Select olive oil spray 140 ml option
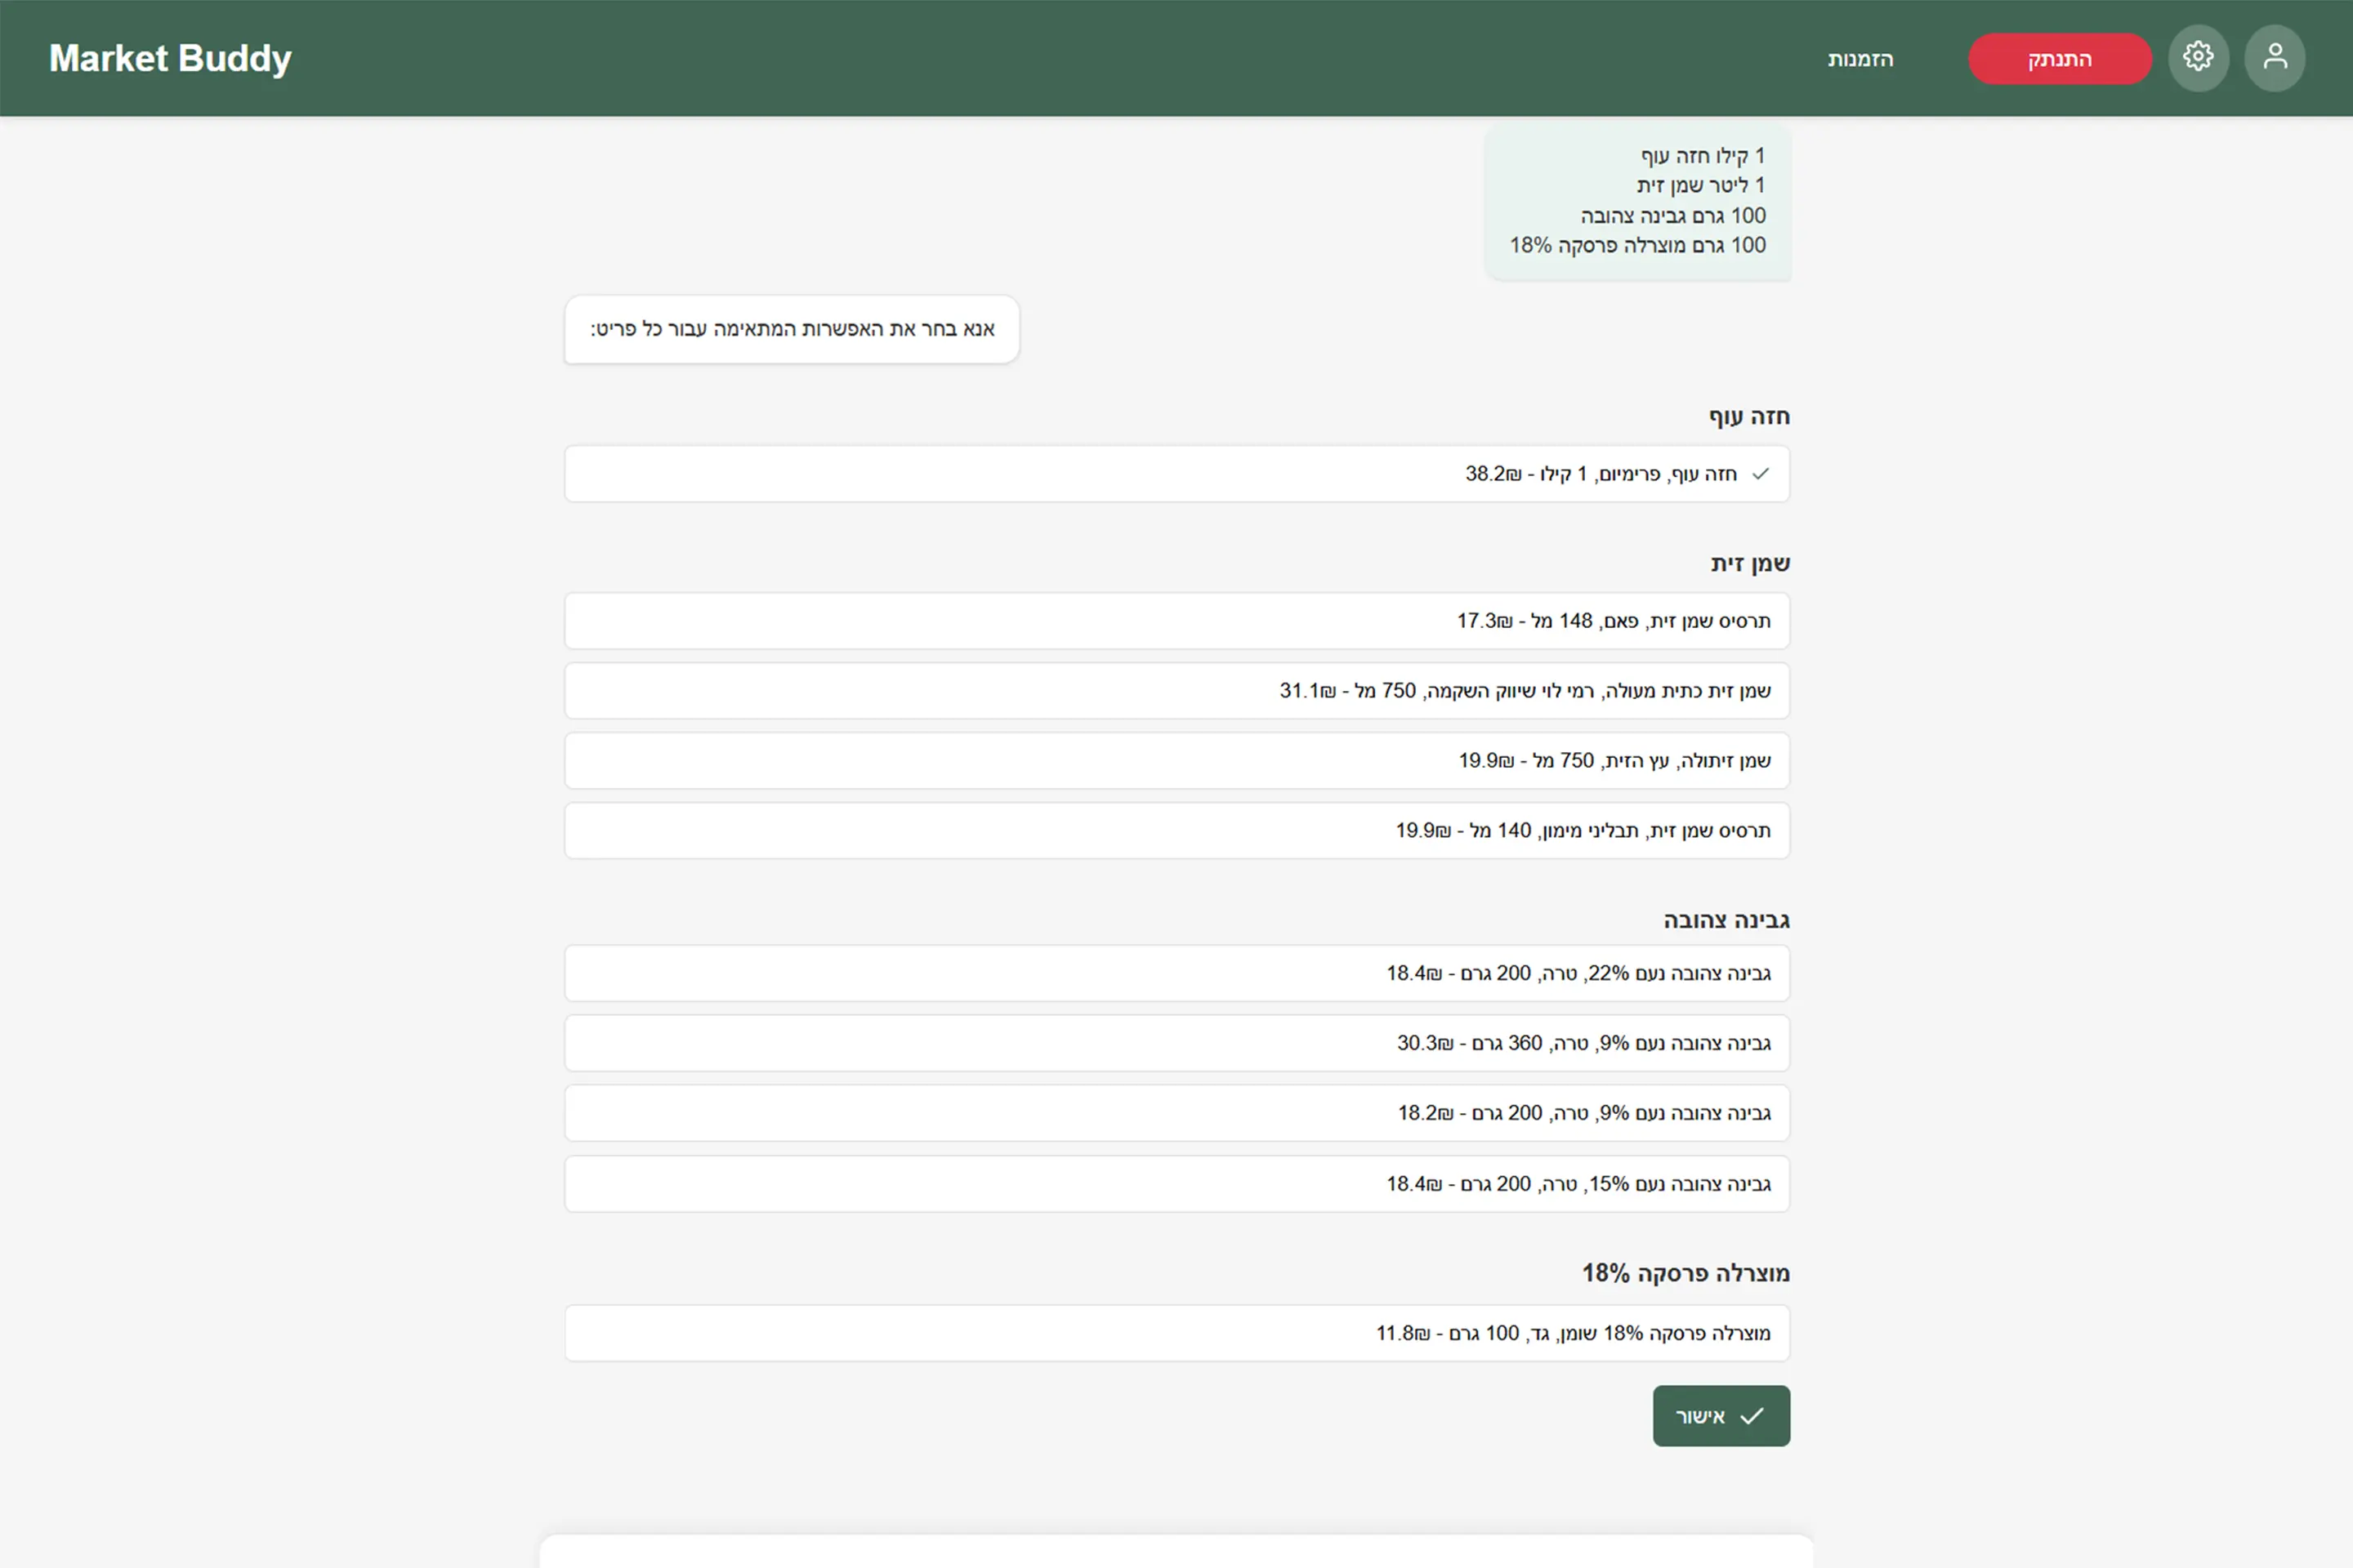The height and width of the screenshot is (1568, 2353). (x=1176, y=831)
